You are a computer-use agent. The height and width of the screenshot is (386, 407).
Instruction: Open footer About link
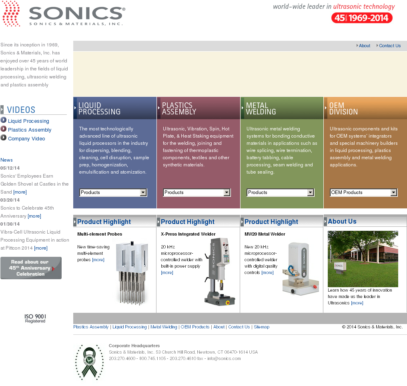pos(219,327)
